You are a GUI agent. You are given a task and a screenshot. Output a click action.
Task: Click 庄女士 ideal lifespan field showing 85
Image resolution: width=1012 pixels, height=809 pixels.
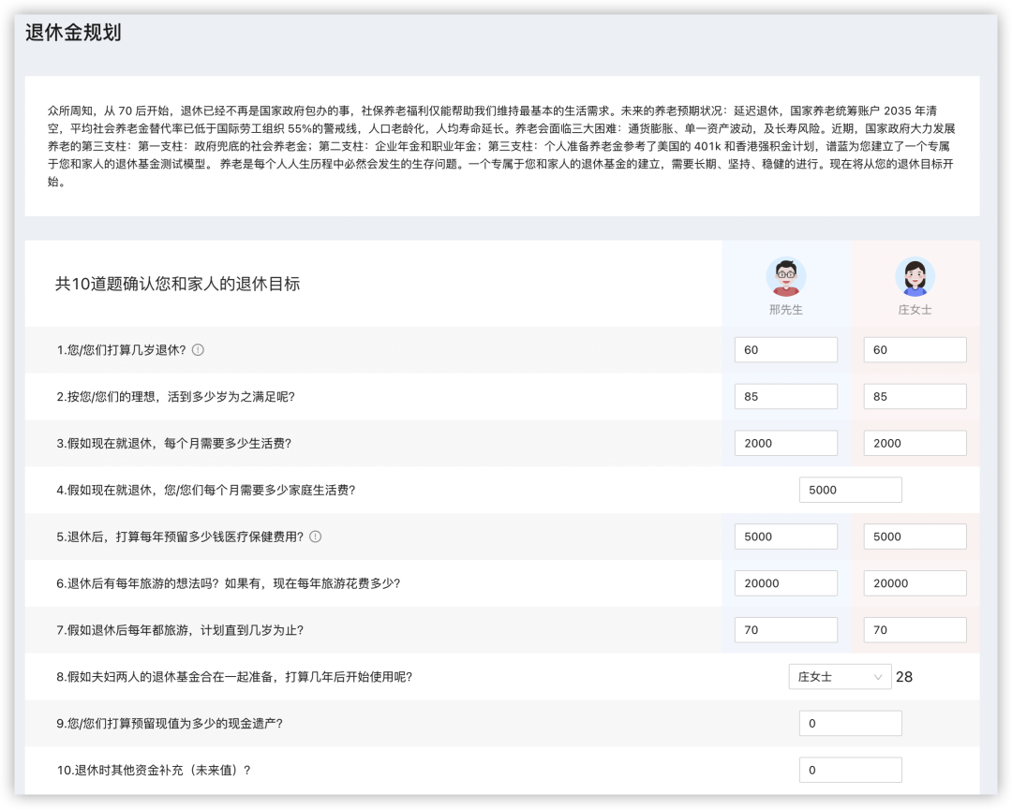point(915,397)
